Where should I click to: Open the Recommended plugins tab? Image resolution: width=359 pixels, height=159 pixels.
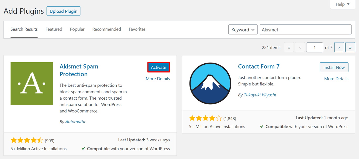click(x=106, y=29)
